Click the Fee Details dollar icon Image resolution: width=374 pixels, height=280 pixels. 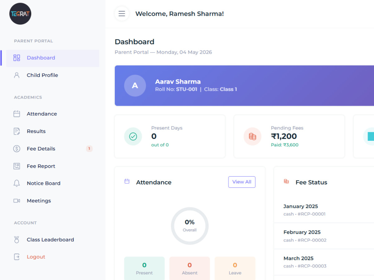17,149
